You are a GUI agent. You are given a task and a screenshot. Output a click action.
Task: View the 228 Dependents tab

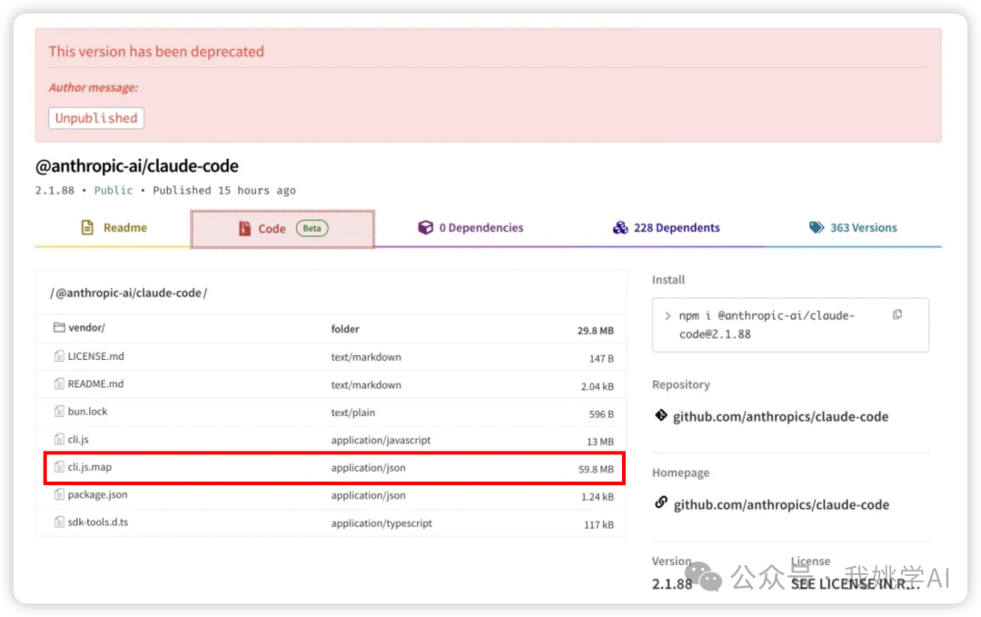[x=667, y=228]
